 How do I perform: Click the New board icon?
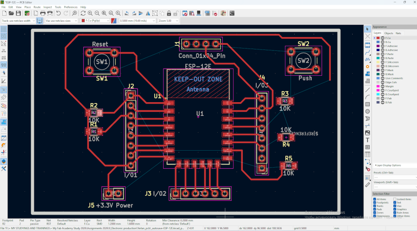pos(4,13)
